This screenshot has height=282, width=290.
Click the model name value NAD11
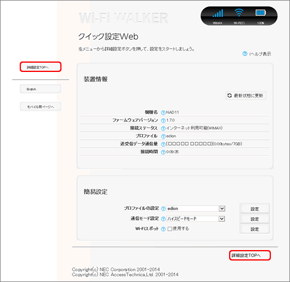coord(172,113)
